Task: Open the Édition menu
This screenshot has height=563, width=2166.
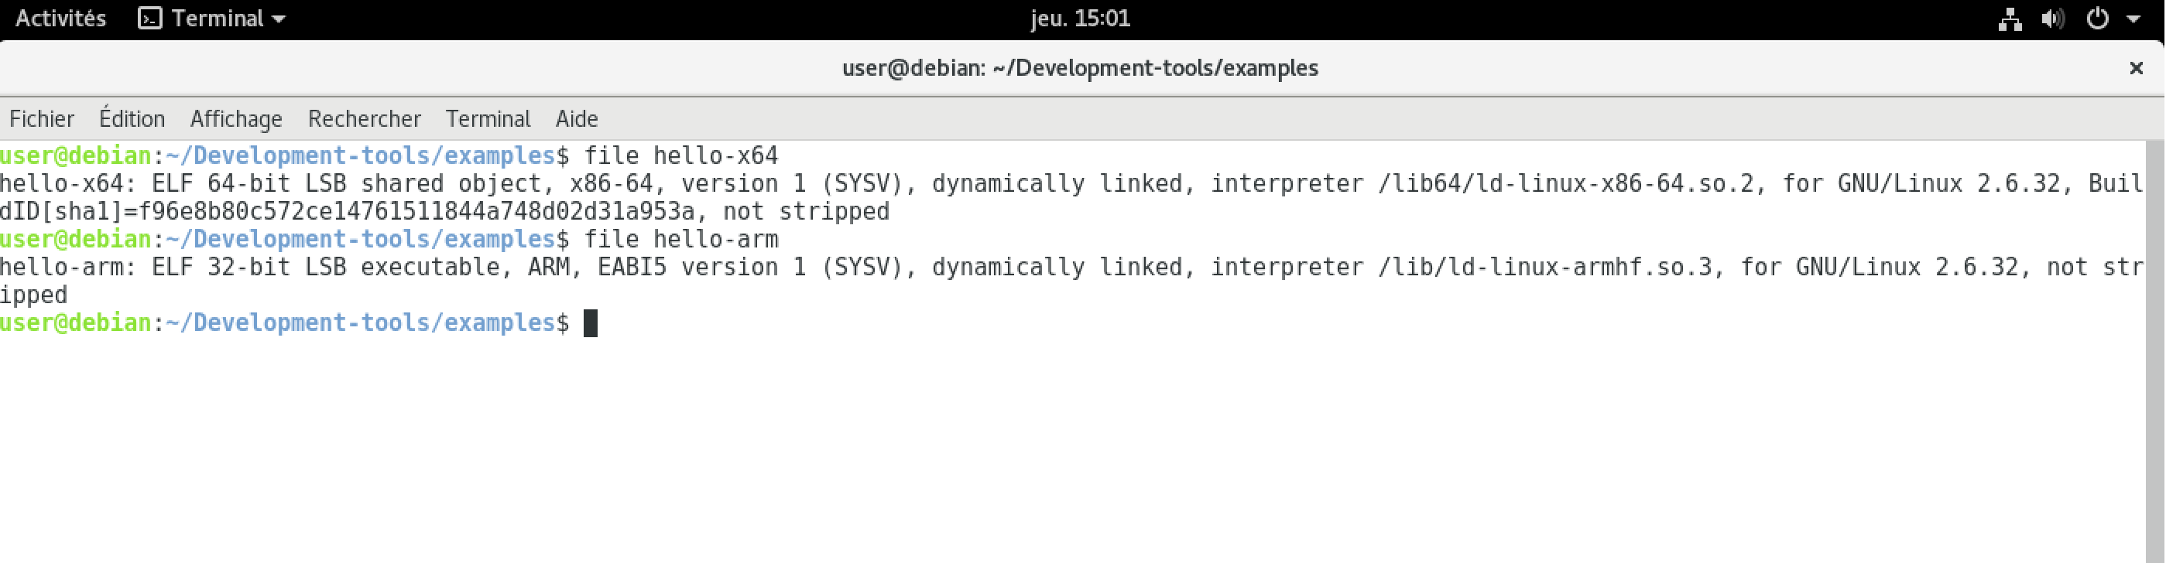Action: click(x=132, y=118)
